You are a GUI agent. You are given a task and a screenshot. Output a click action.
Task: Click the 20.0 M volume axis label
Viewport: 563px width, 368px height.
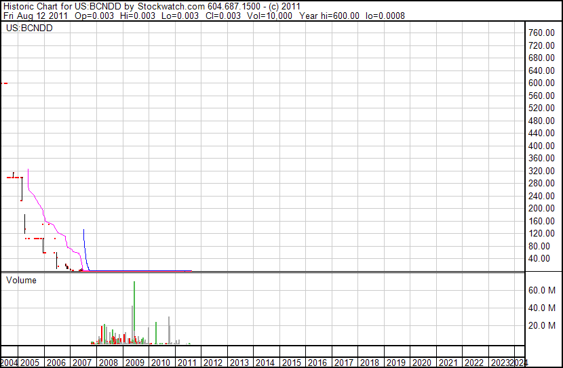[x=543, y=325]
